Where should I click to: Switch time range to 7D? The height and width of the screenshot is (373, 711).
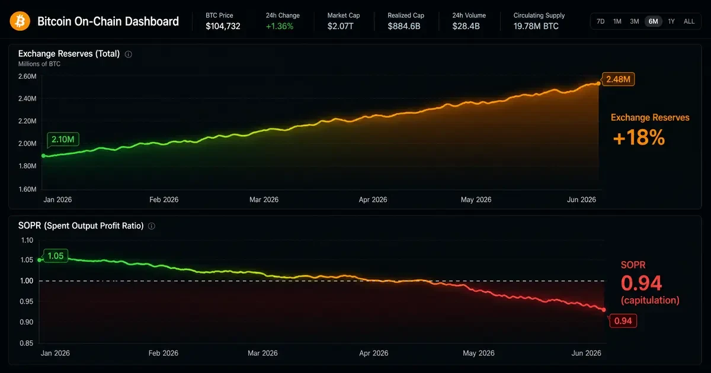pos(600,21)
